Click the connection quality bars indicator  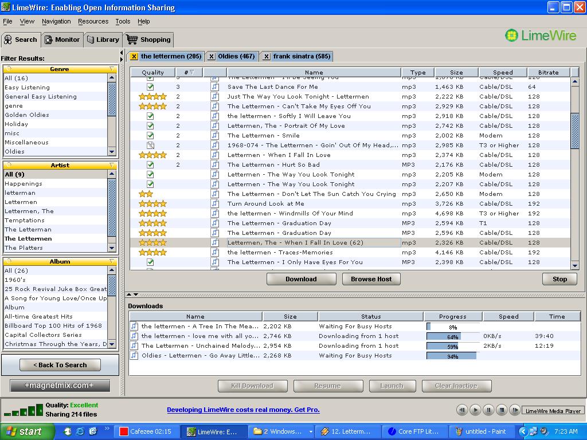click(x=23, y=410)
